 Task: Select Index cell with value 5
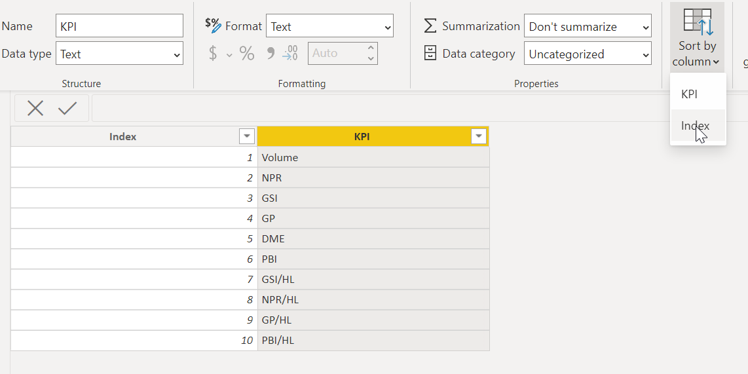pyautogui.click(x=134, y=238)
